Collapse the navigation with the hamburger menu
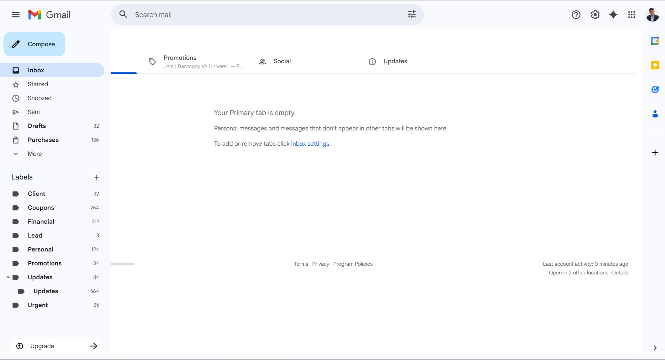The height and width of the screenshot is (360, 665). pyautogui.click(x=16, y=15)
